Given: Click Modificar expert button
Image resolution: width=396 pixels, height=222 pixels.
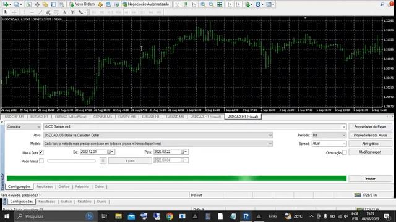Looking at the screenshot, I should pos(370,152).
